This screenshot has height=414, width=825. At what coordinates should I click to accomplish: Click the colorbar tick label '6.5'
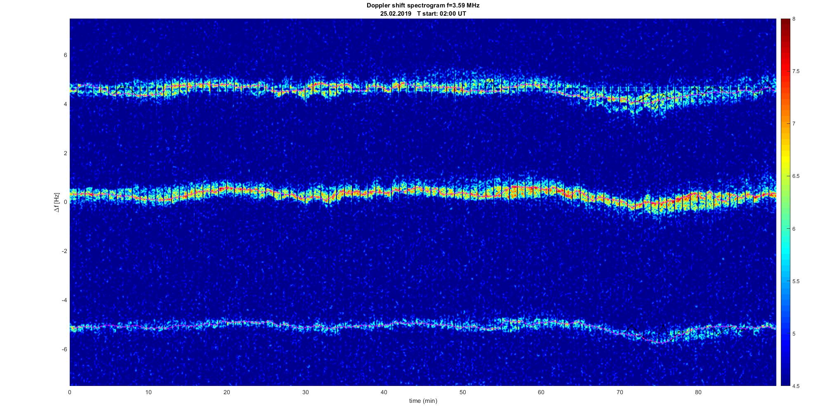[x=796, y=176]
